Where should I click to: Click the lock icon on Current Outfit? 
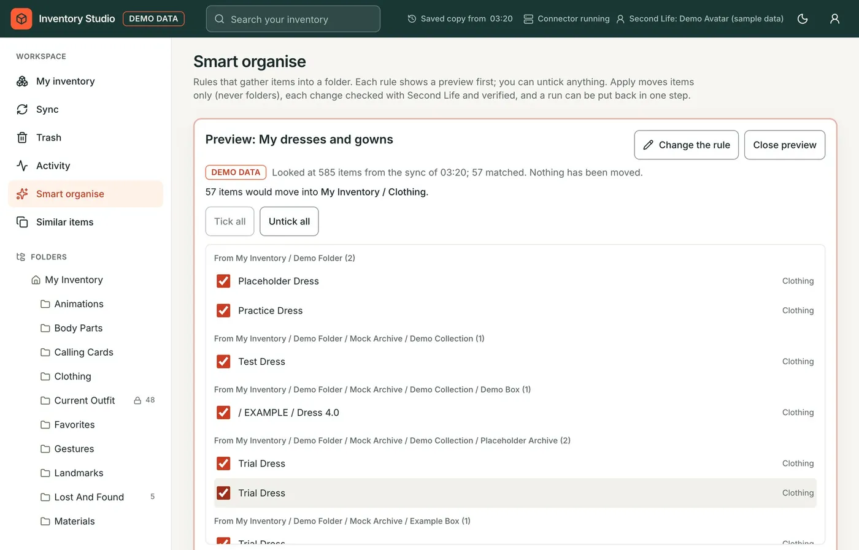pos(137,400)
